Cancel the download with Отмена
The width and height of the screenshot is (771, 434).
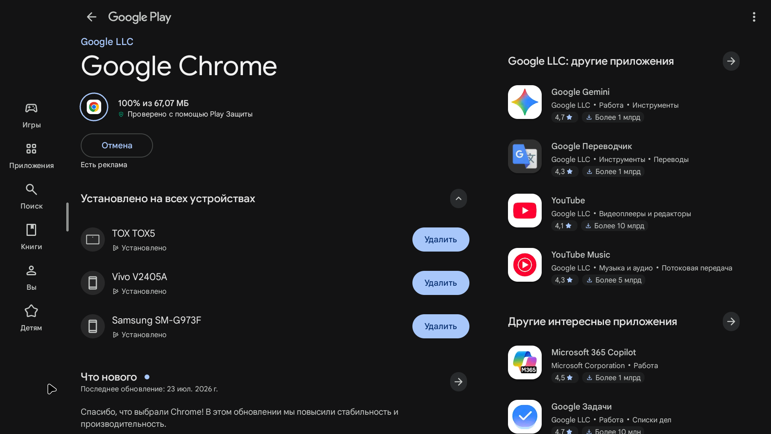(117, 145)
